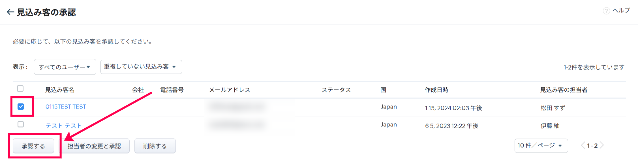Open the 0115TEST TEST lead link
The image size is (638, 164).
click(x=66, y=107)
